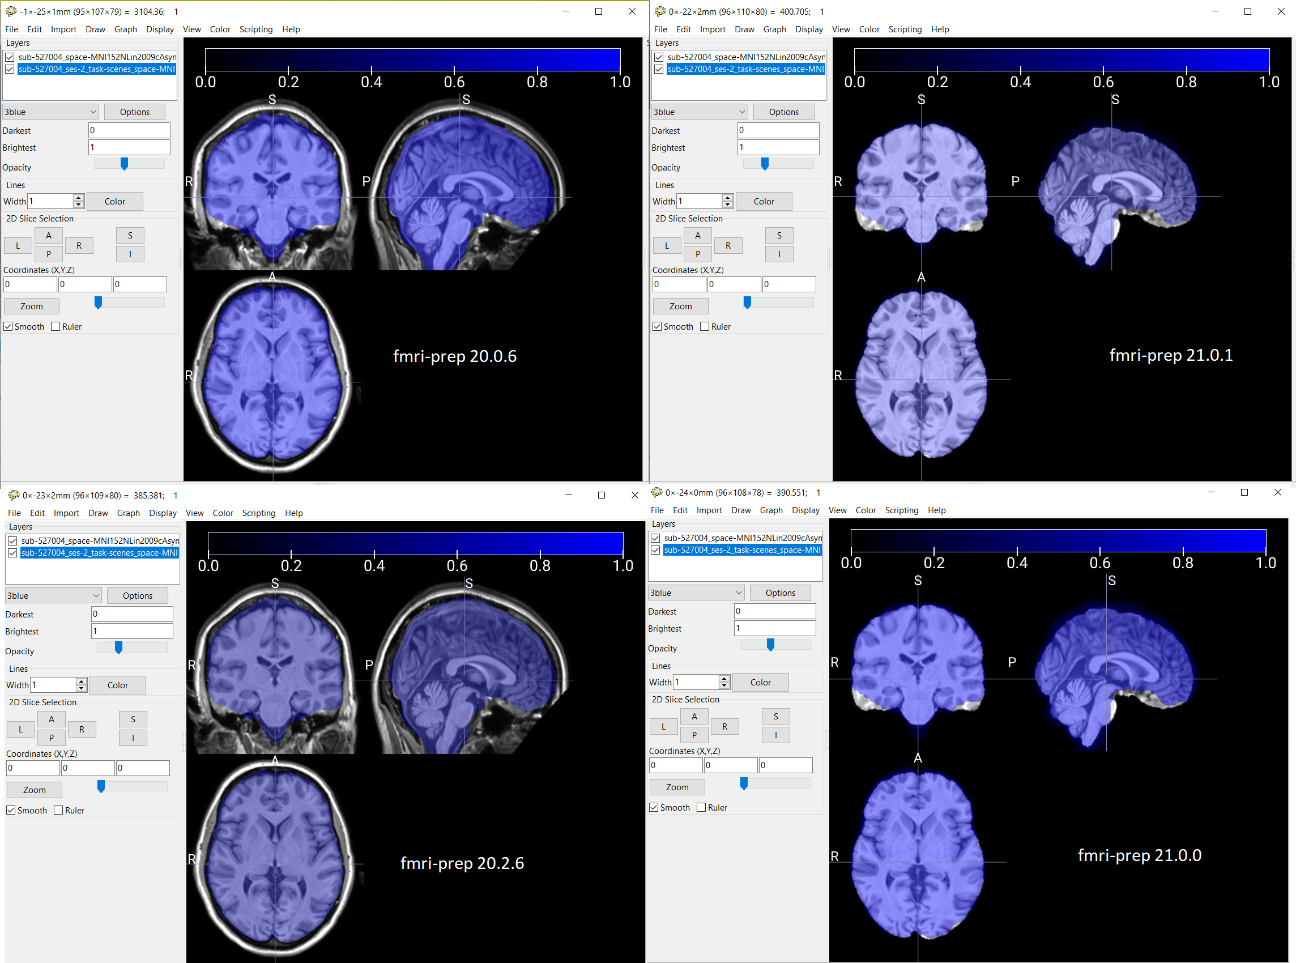The width and height of the screenshot is (1296, 963).
Task: Click the Zoom button in fmri-prep 21.0.0 window
Action: pyautogui.click(x=676, y=786)
